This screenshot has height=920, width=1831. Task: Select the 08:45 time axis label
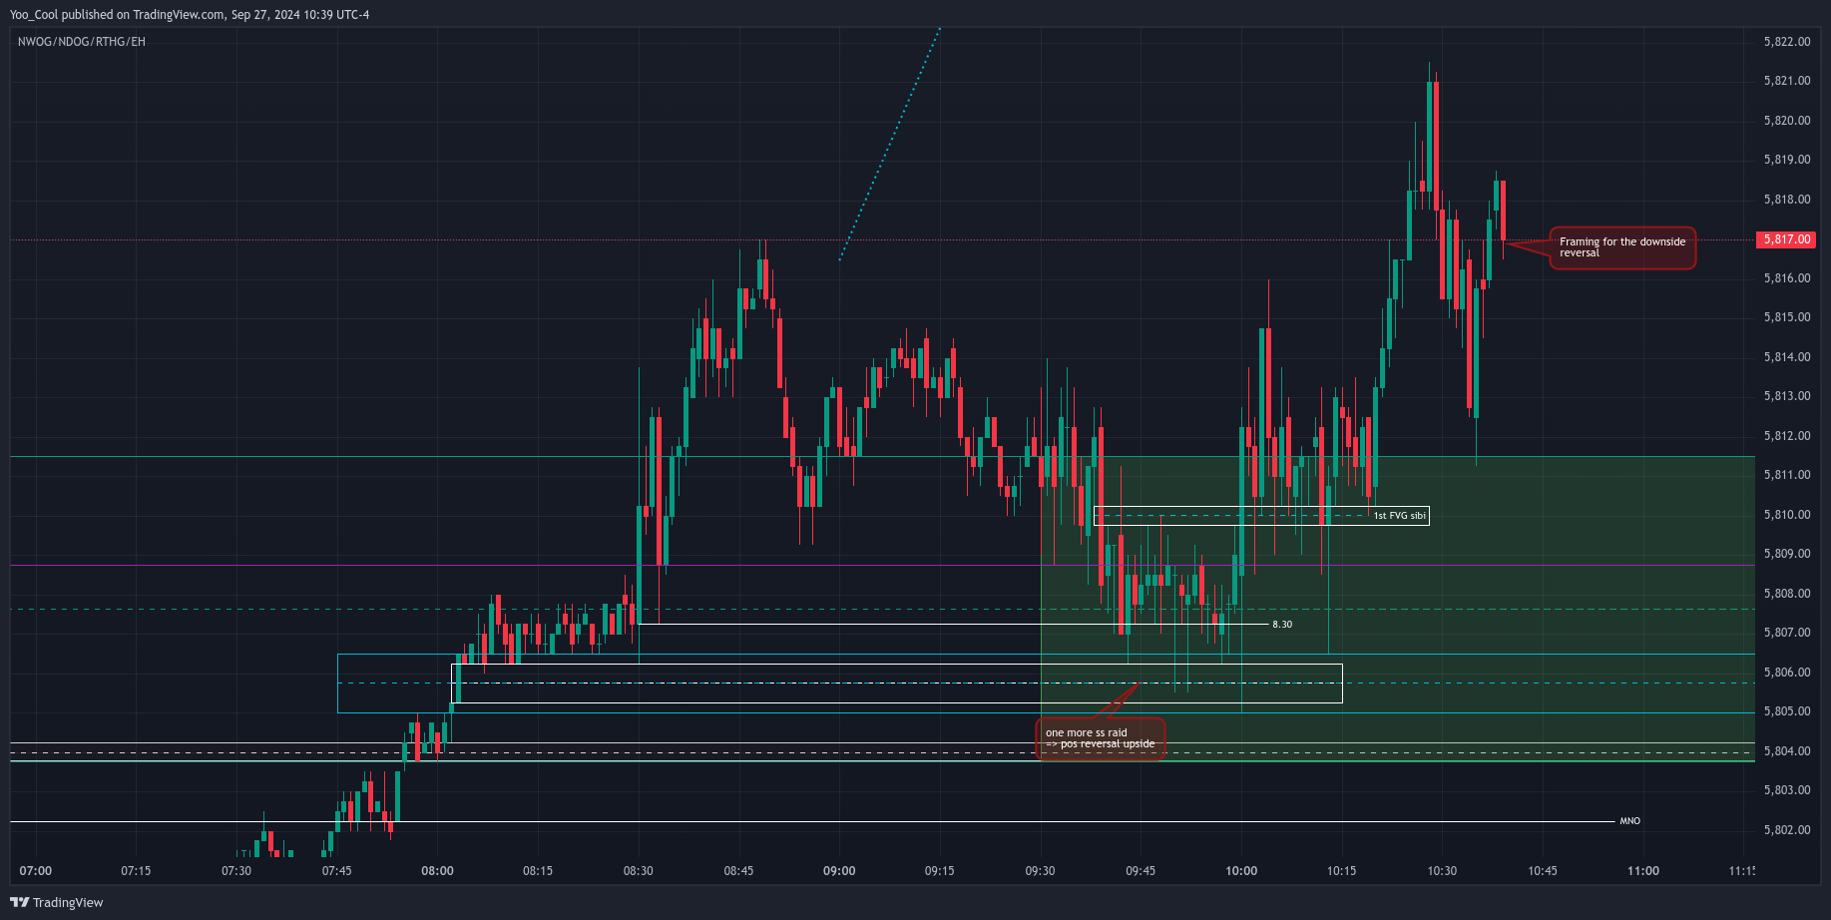[x=739, y=871]
